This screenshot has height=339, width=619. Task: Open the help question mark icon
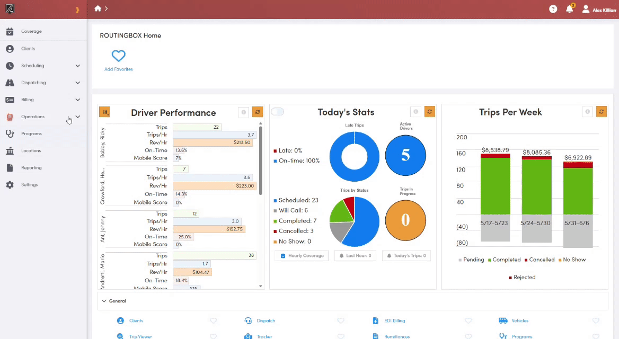coord(553,8)
